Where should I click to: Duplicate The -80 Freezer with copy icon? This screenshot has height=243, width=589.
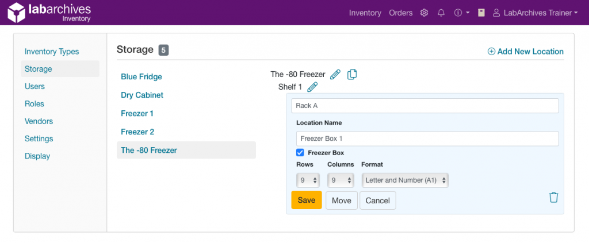tap(352, 74)
